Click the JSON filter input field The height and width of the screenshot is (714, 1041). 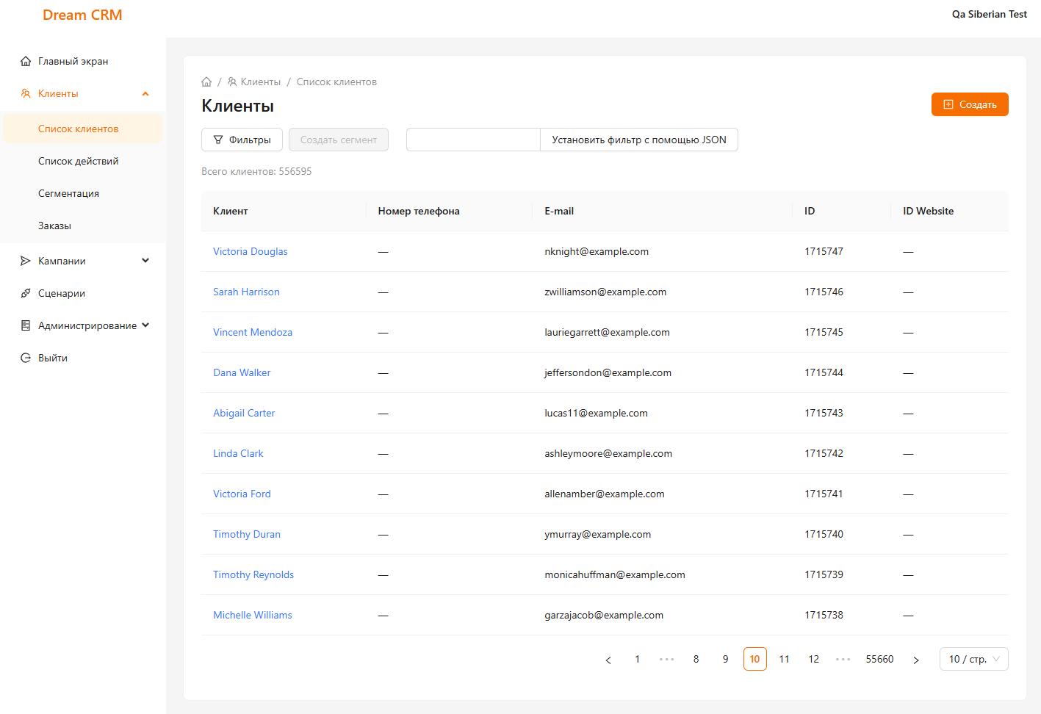click(x=473, y=140)
